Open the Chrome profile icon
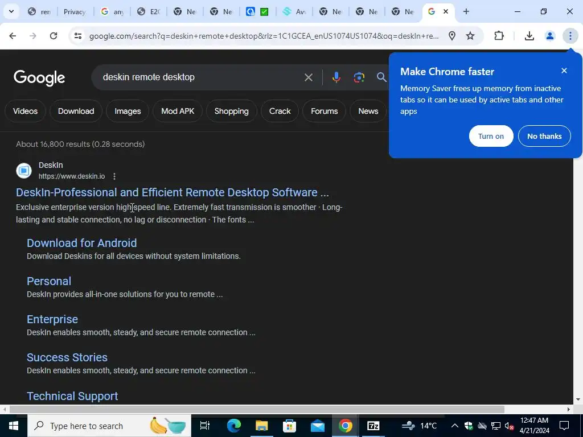 pyautogui.click(x=549, y=36)
